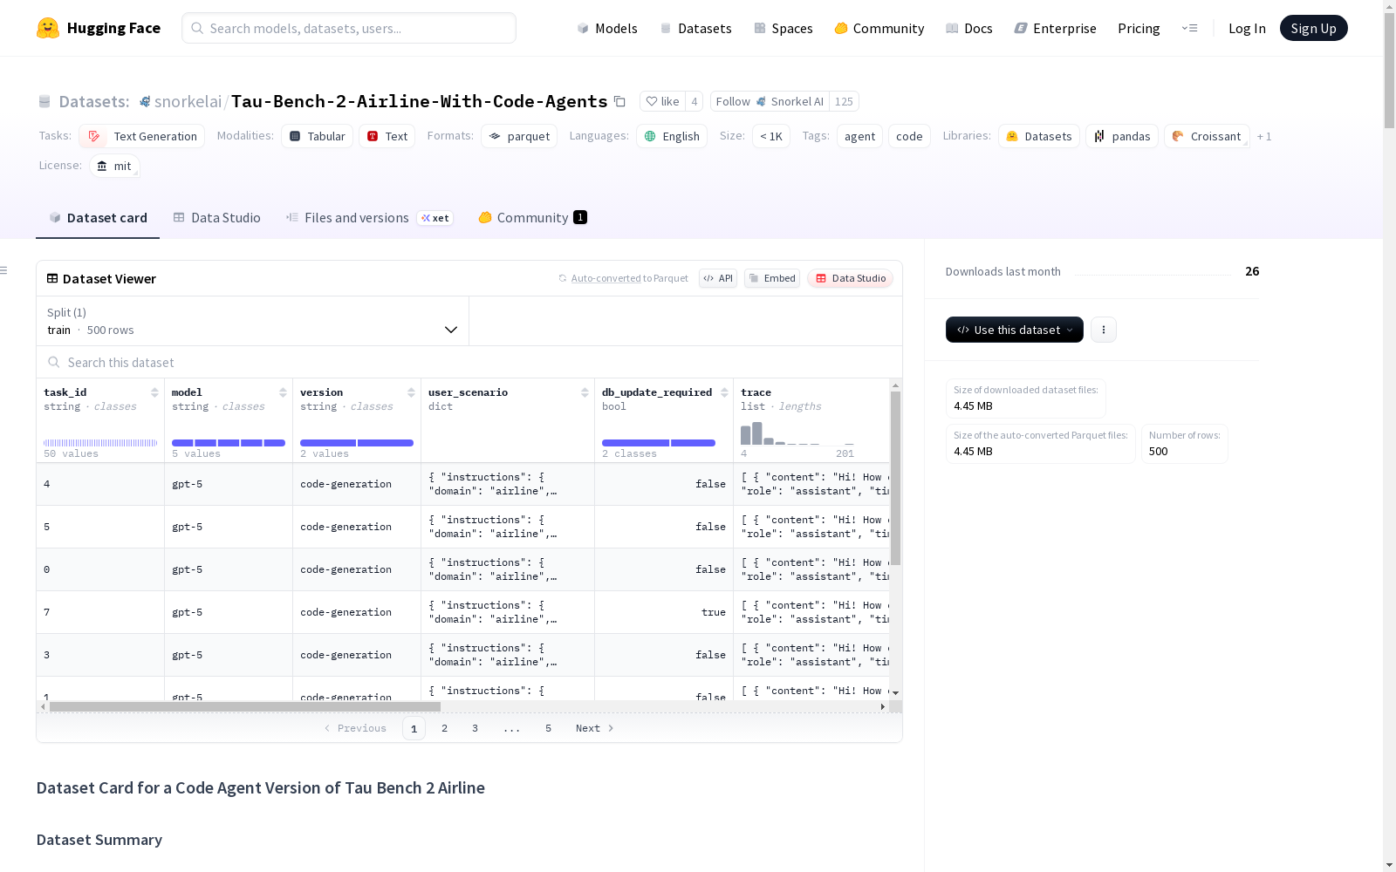Viewport: 1396px width, 872px height.
Task: Like this dataset
Action: 662,101
